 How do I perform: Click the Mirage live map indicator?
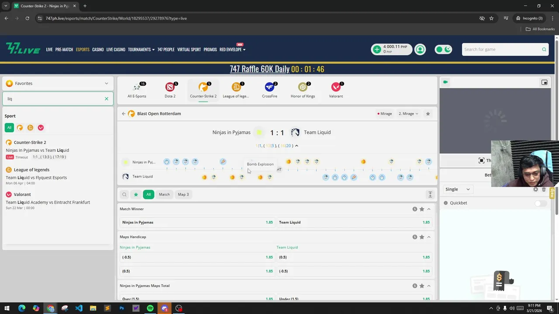click(x=385, y=114)
